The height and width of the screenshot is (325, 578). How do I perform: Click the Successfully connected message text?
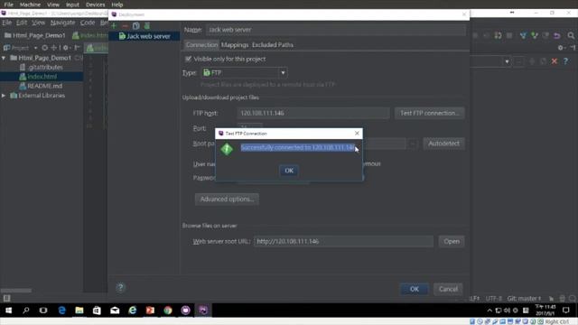(x=297, y=147)
